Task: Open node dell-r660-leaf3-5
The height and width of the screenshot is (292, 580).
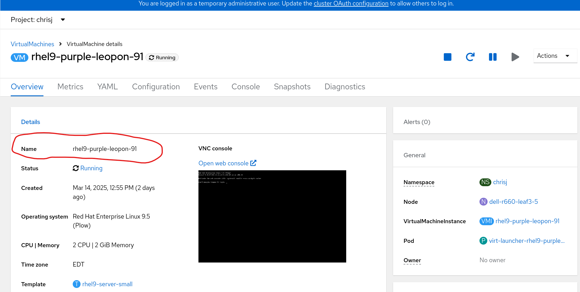Action: coord(513,202)
